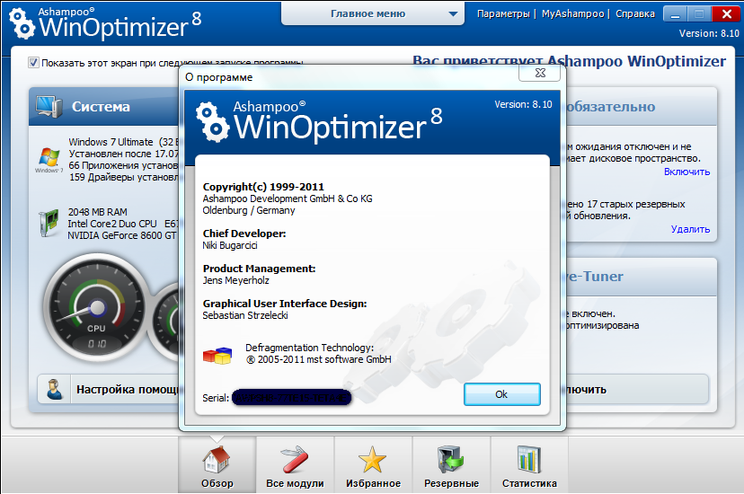This screenshot has height=494, width=744.
Task: Click the gears logo in the About dialog
Action: (x=211, y=119)
